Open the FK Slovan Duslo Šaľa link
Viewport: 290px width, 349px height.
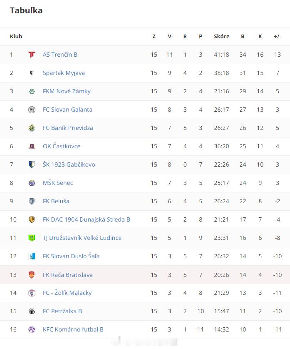(71, 256)
